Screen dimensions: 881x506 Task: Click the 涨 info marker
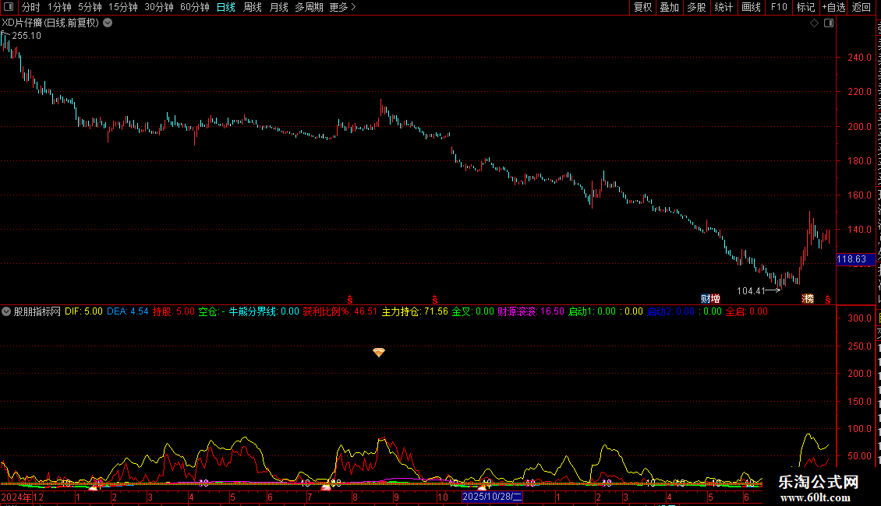pyautogui.click(x=808, y=299)
